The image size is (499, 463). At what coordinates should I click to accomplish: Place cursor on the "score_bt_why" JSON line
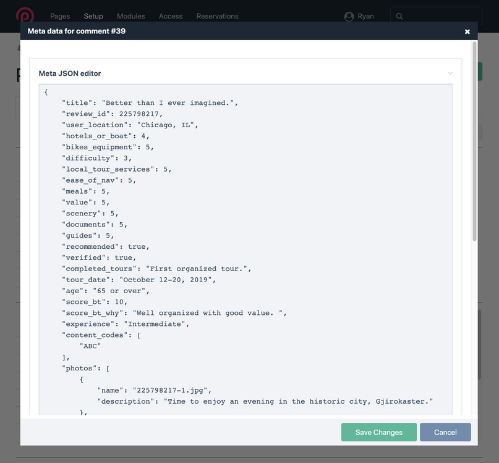(174, 313)
